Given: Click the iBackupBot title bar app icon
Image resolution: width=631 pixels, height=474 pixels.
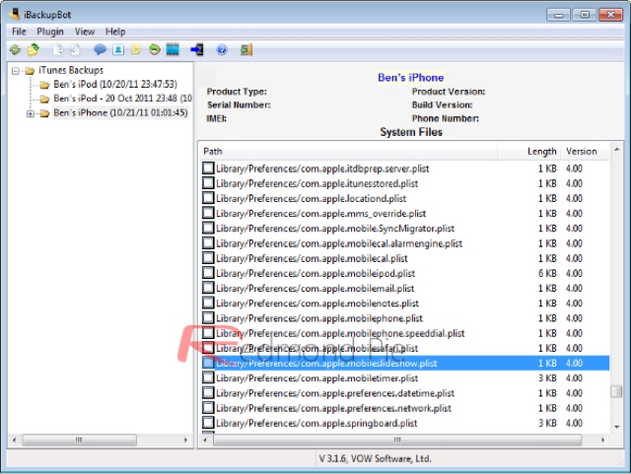Looking at the screenshot, I should (x=15, y=14).
